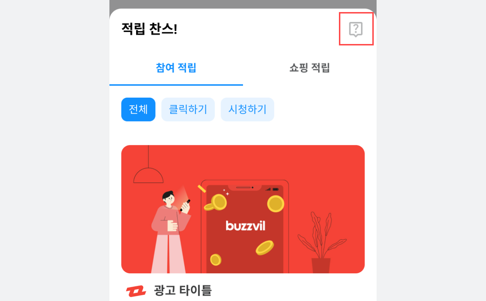Open the help question mark icon
486x301 pixels.
pos(356,29)
